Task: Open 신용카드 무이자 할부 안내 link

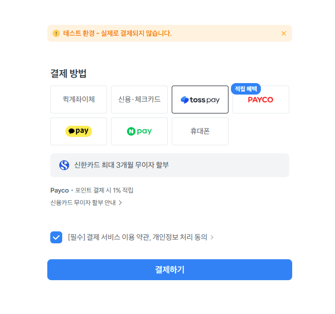Action: click(83, 203)
